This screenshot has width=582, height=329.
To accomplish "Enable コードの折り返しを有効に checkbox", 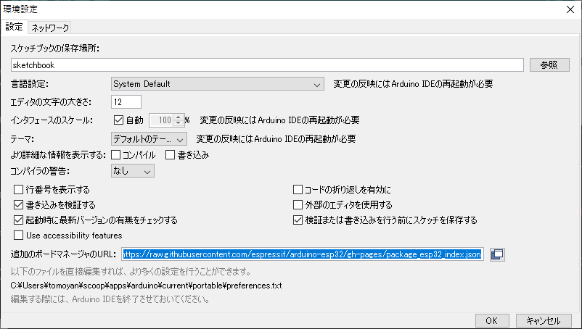I will tap(298, 190).
